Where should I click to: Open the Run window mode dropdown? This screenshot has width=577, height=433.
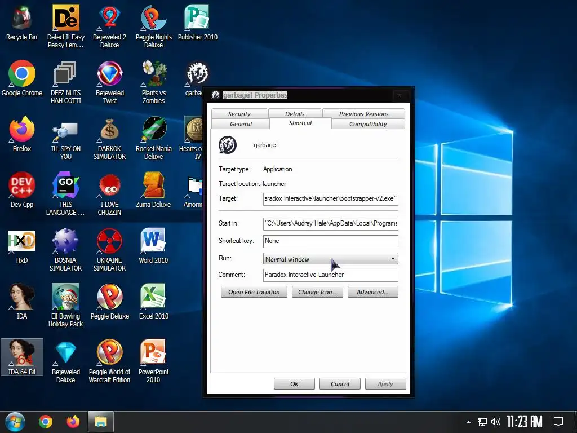330,259
